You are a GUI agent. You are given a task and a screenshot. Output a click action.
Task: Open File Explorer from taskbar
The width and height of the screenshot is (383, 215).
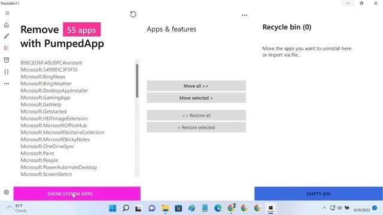(x=165, y=208)
